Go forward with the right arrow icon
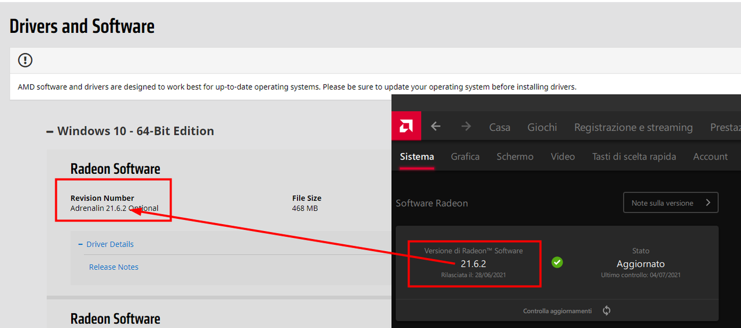The width and height of the screenshot is (741, 328). pos(466,126)
